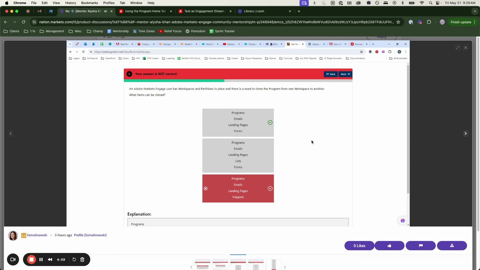Click the Chrome address bar

216,22
